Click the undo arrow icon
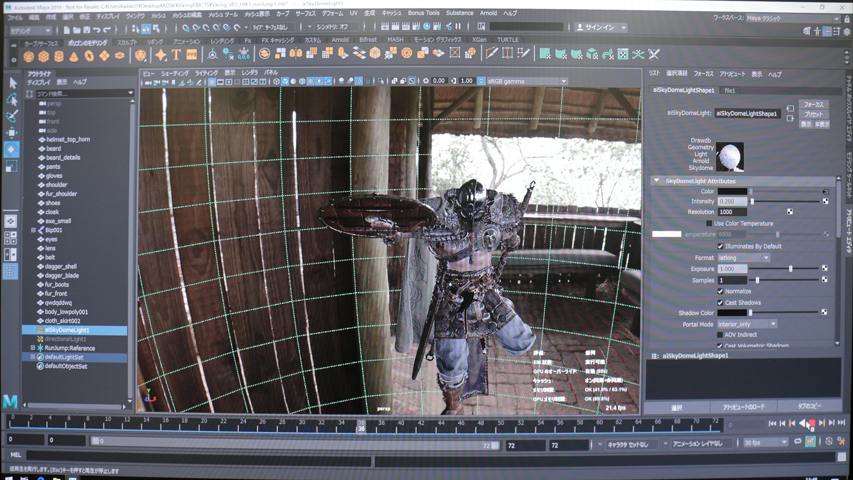Screen dimensions: 853x480 coord(97,30)
